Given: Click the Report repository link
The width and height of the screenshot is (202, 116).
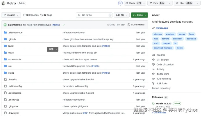Looking at the screenshot, I should [x=161, y=88].
